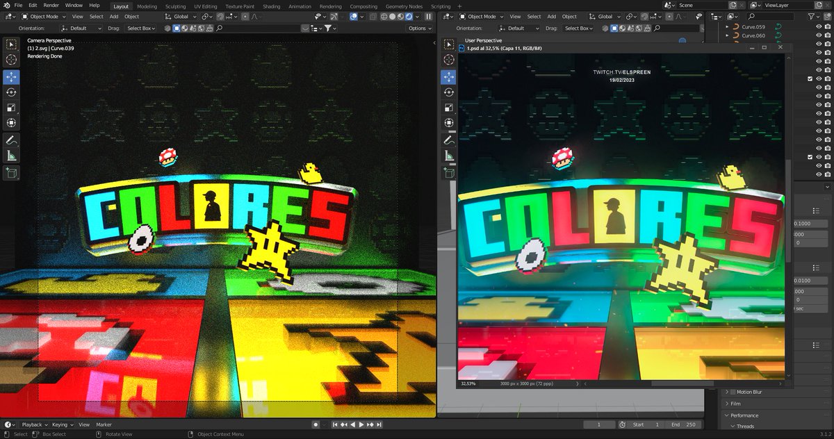Expand the Film panel in render properties

click(x=727, y=404)
